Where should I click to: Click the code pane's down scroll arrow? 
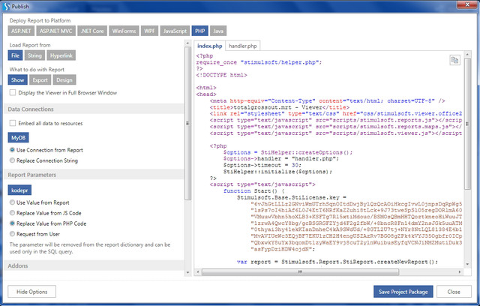[x=467, y=265]
